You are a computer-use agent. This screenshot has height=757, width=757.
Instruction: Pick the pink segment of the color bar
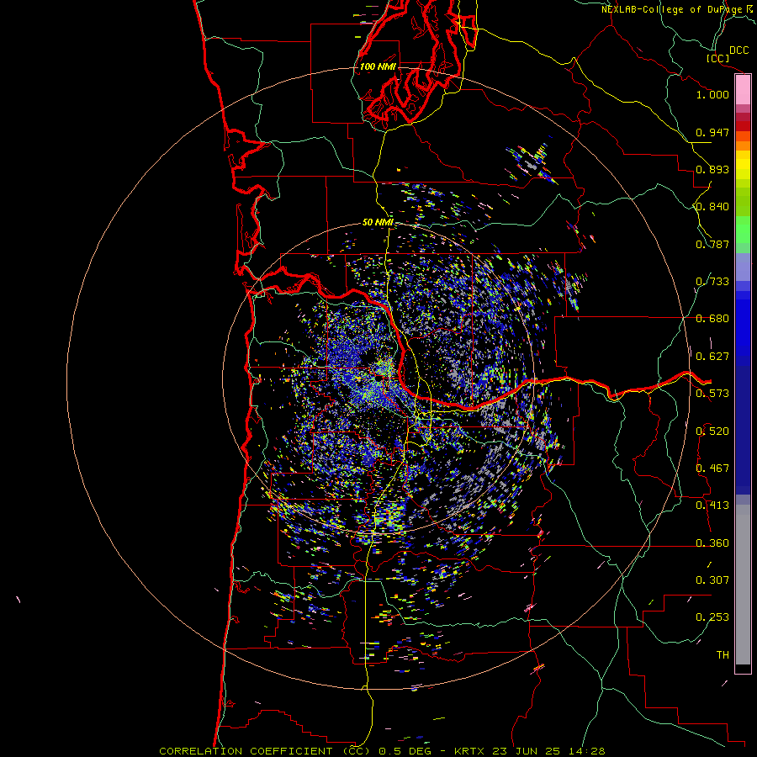pos(743,90)
